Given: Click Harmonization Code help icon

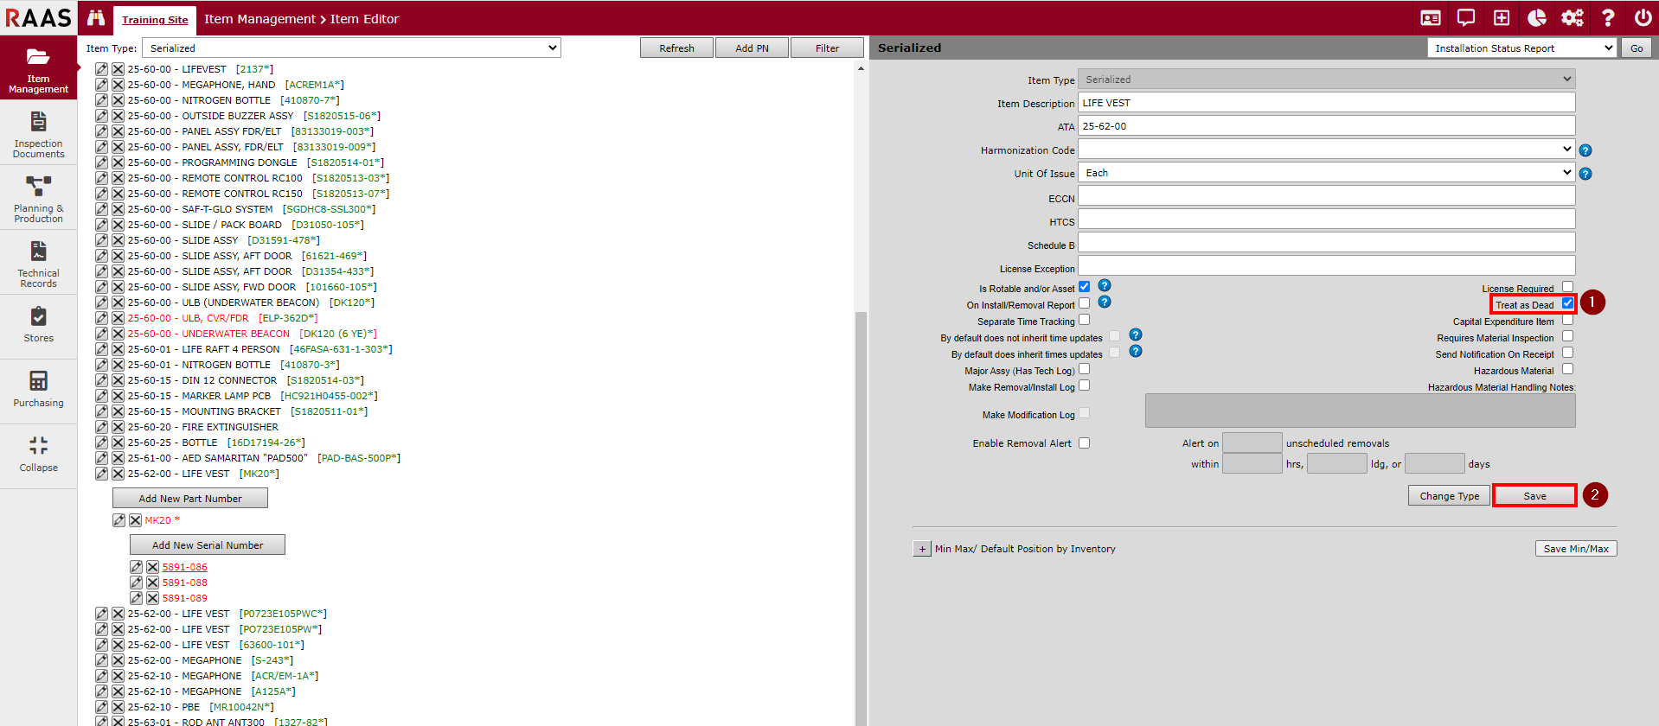Looking at the screenshot, I should coord(1585,150).
